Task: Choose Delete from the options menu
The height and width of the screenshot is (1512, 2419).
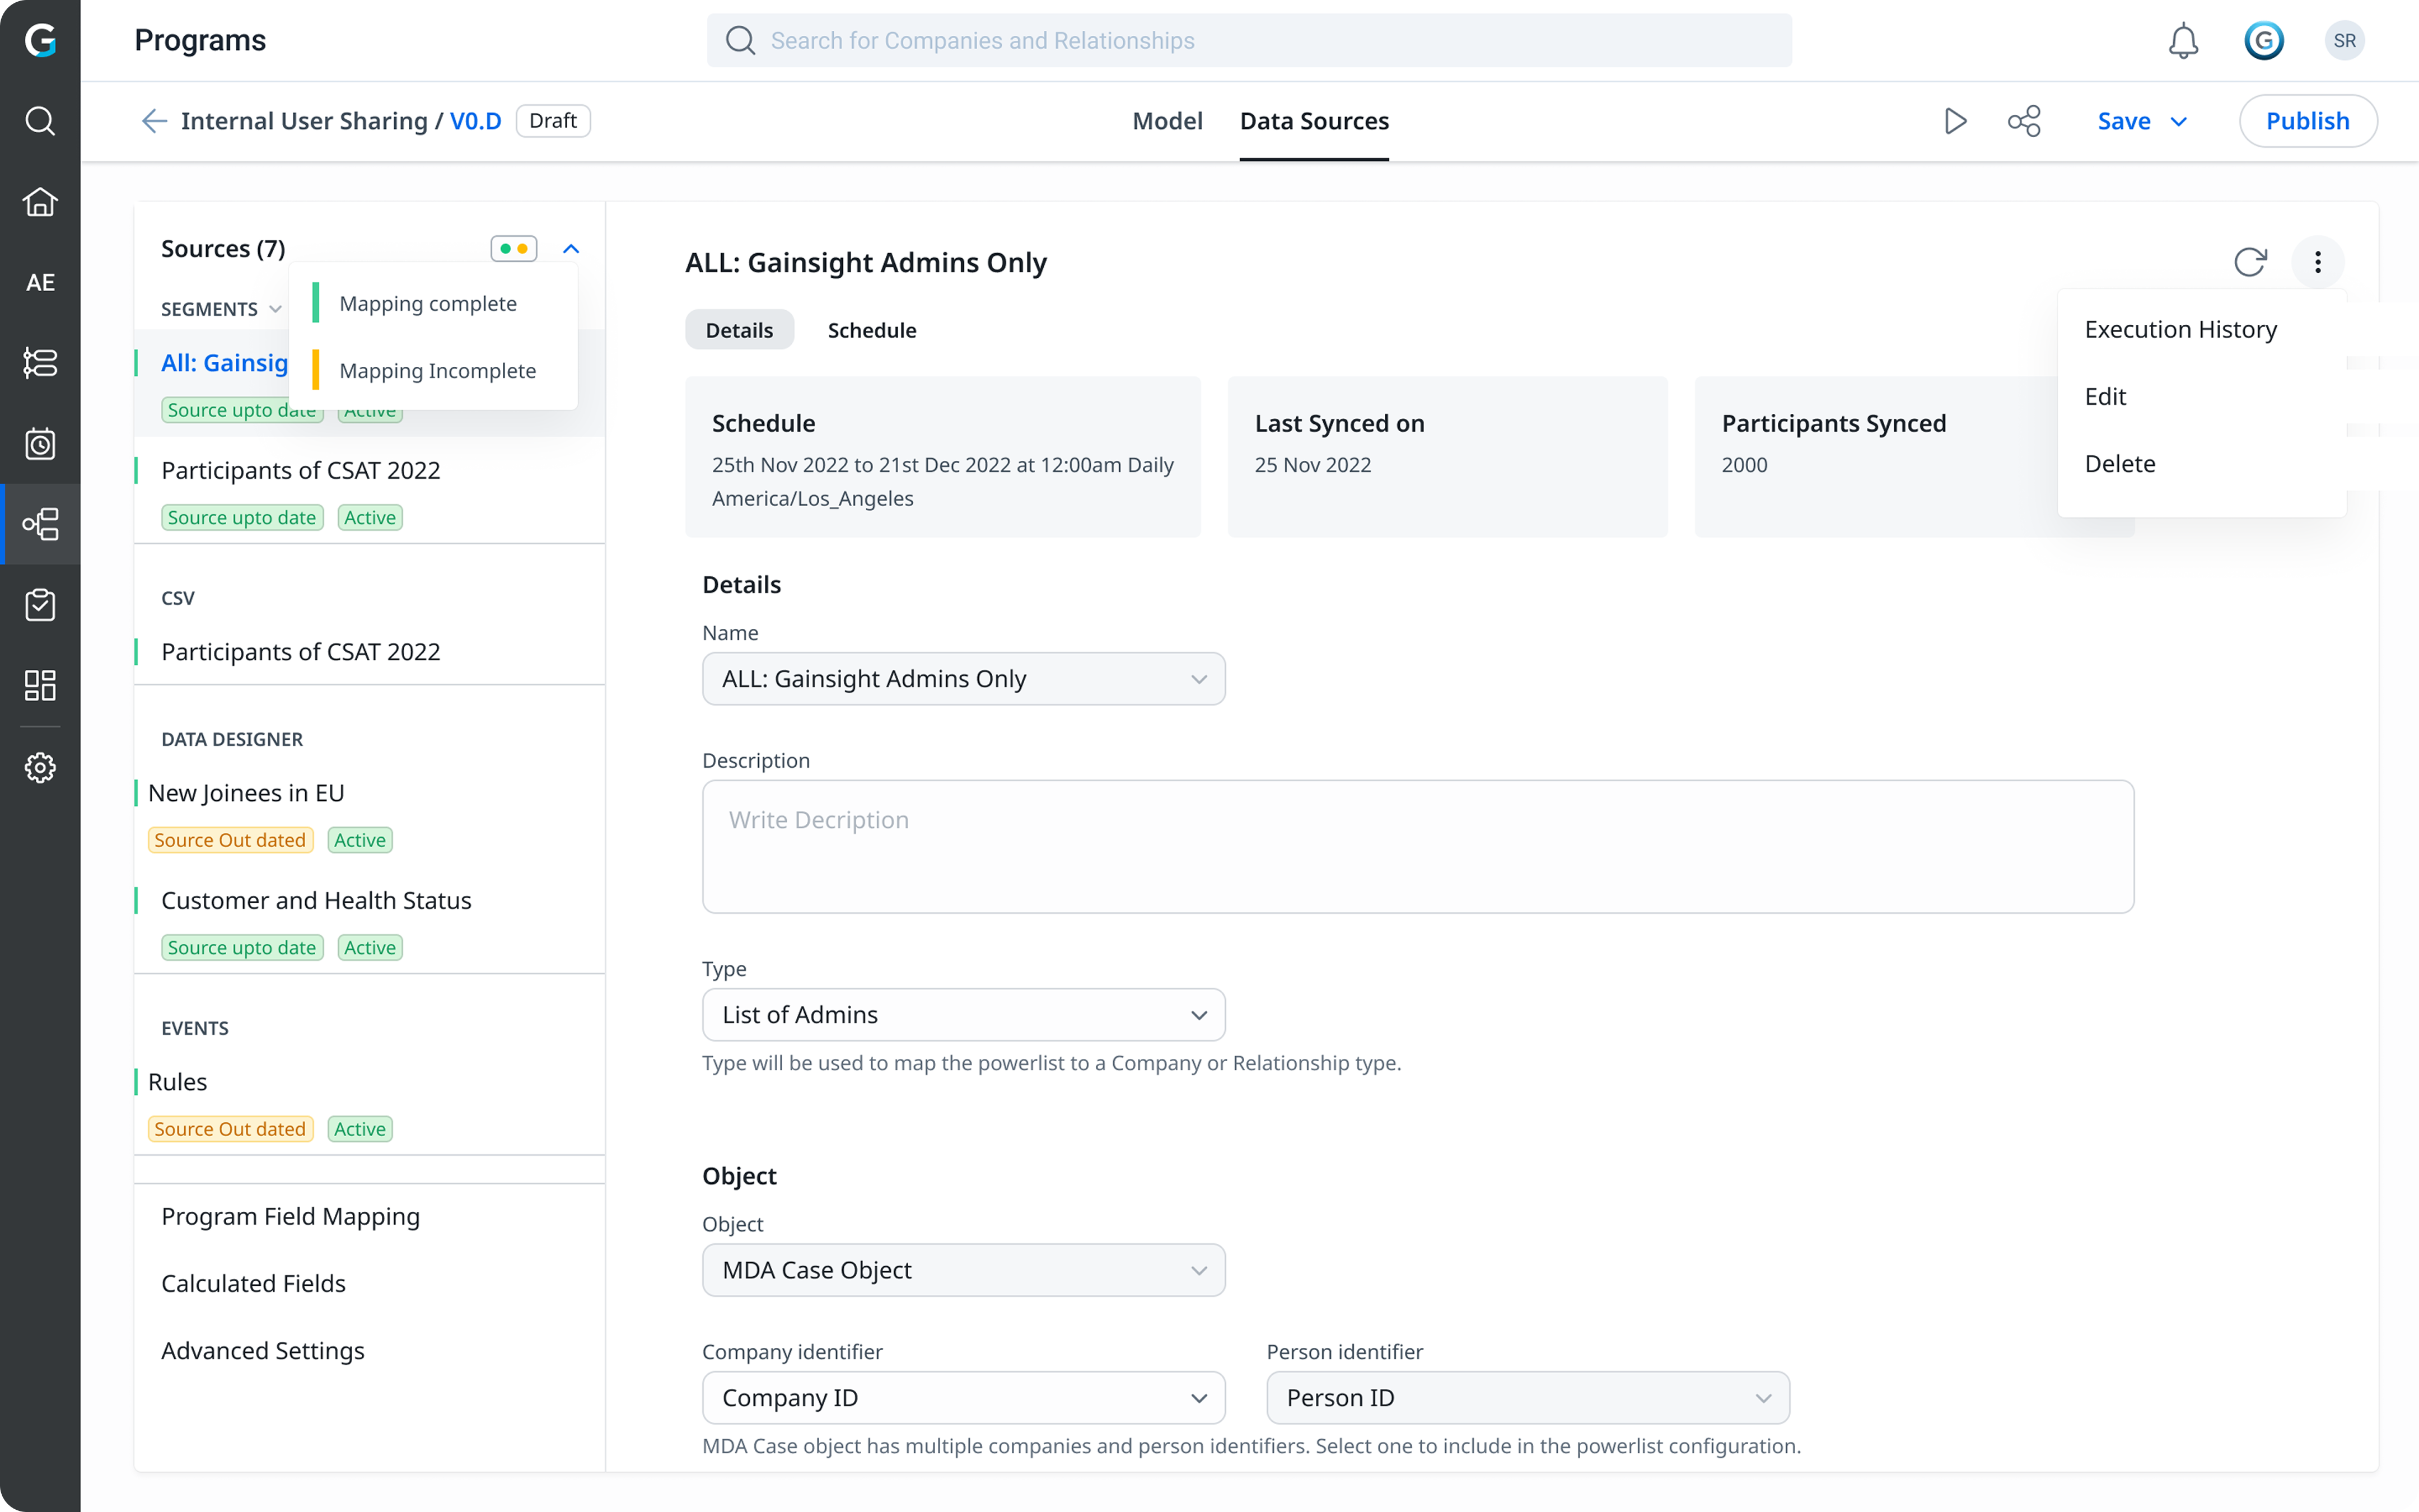Action: [x=2120, y=463]
